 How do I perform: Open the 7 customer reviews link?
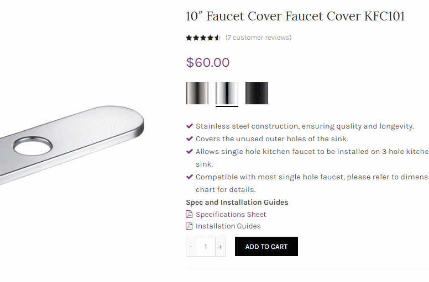[x=258, y=38]
